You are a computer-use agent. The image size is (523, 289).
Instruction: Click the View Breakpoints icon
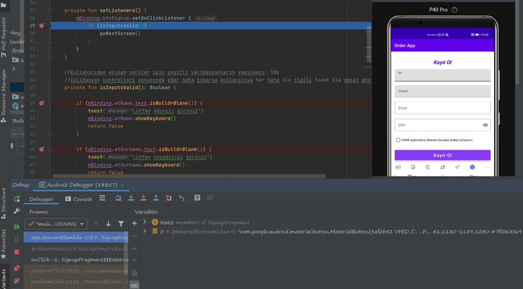pos(16,268)
